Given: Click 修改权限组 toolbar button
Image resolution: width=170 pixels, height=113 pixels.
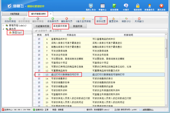Looking at the screenshot, I should (x=24, y=20).
